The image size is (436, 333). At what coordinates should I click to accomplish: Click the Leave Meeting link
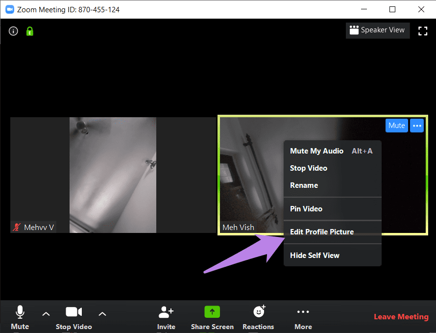coord(401,317)
